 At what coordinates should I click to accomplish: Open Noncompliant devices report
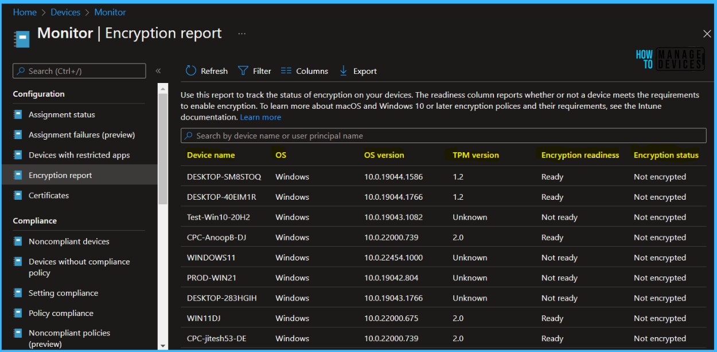(69, 242)
